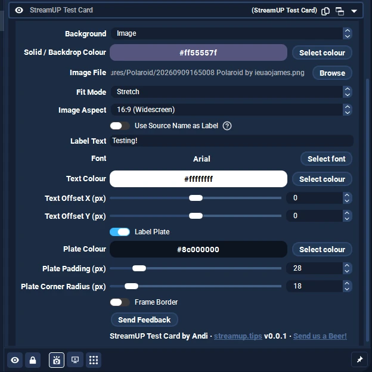Click the camera screenshot icon
The image size is (372, 372).
57,360
